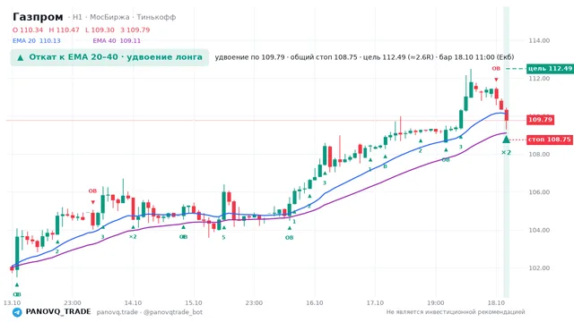574x322 pixels.
Task: Click the close value З 109.79
Action: [135, 30]
